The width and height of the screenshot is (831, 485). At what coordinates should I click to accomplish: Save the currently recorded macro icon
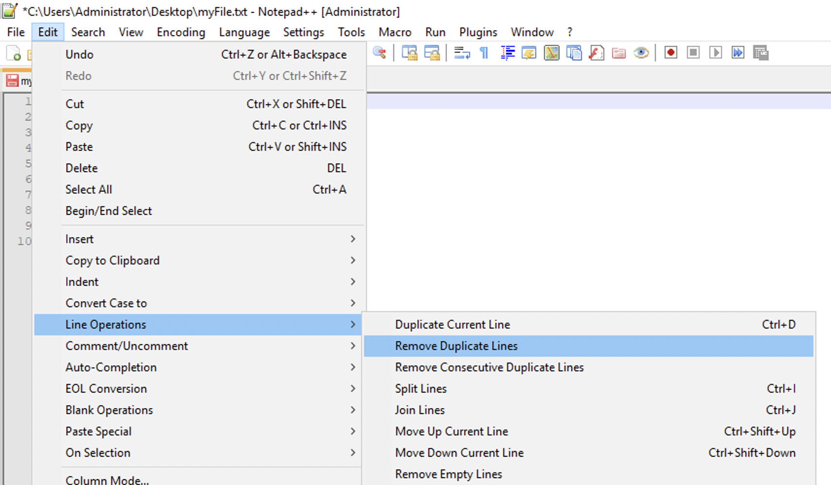[x=761, y=52]
